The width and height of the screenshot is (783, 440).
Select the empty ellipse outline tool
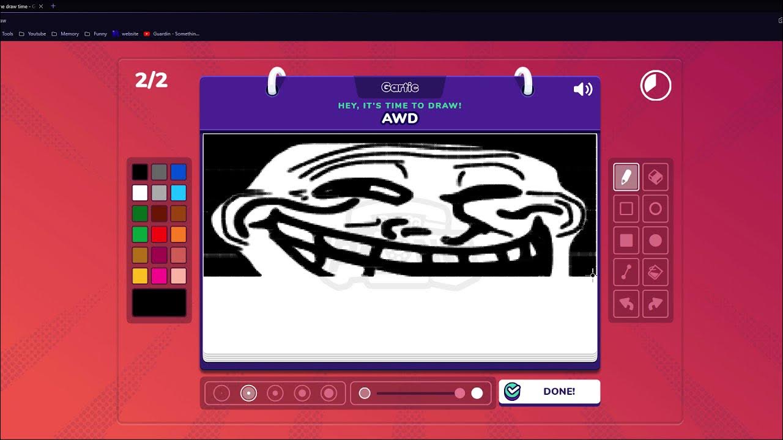[x=655, y=209]
